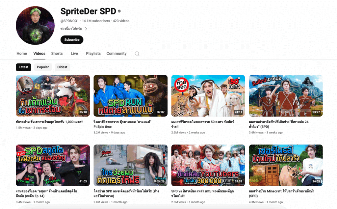
Task: Open the Live tab
Action: [74, 54]
